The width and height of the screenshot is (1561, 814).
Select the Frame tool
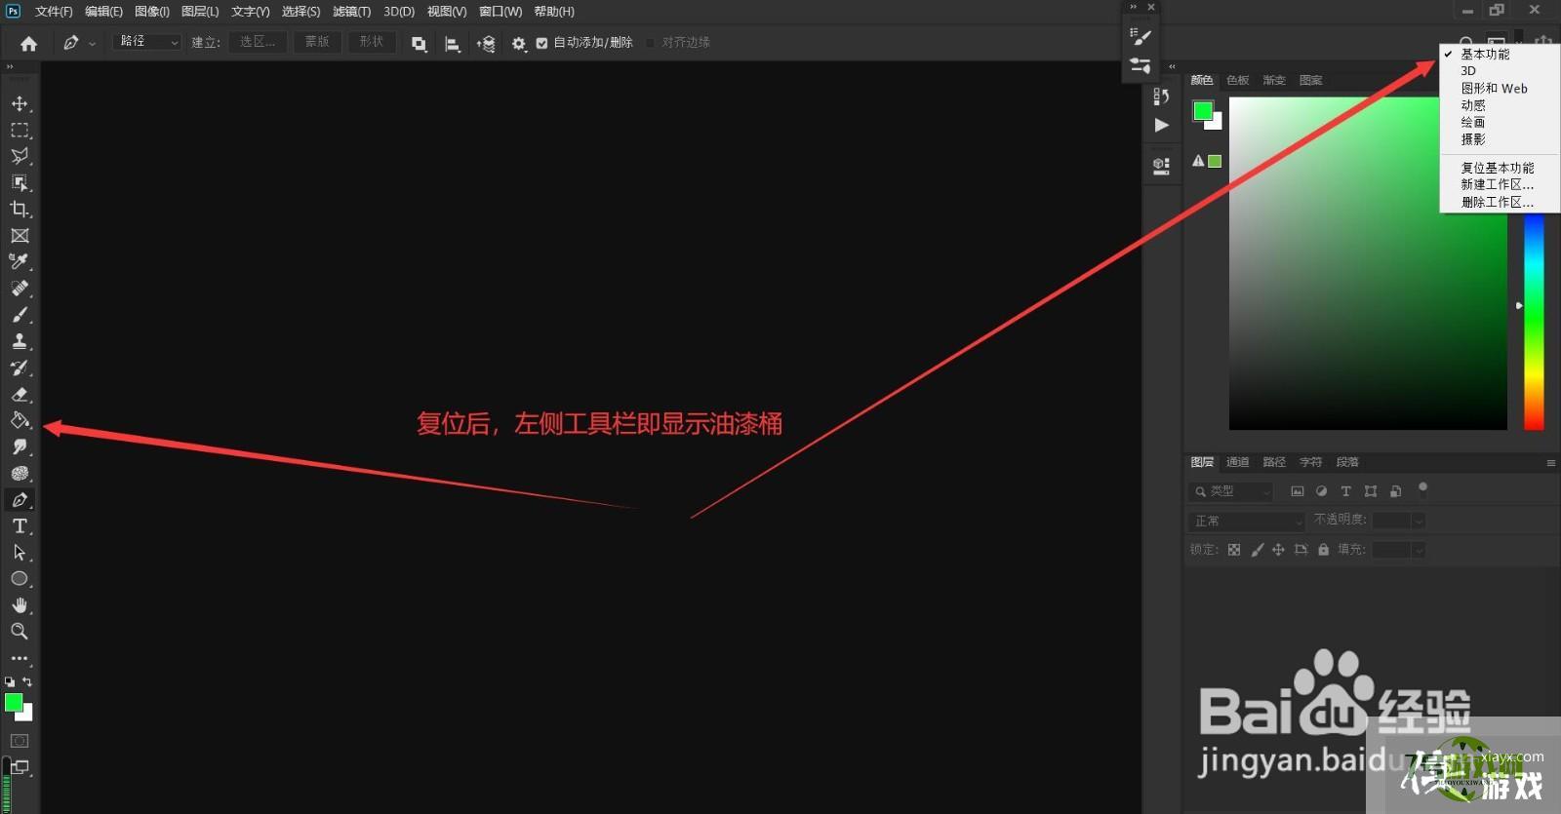tap(20, 235)
